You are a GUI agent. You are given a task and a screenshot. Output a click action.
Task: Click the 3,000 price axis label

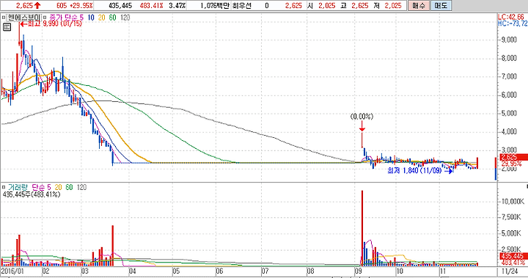(509, 150)
